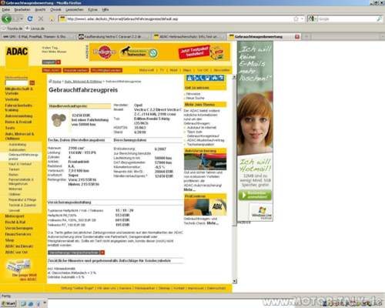The image size is (385, 308).
Task: Open the address bar history dropdown arrow
Action: 302,18
